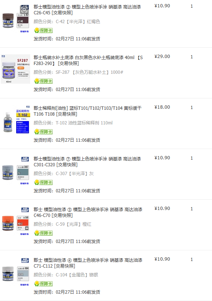Open 郡士模型油性漆 ② C26-C45 product link
The height and width of the screenshot is (301, 212).
point(87,10)
